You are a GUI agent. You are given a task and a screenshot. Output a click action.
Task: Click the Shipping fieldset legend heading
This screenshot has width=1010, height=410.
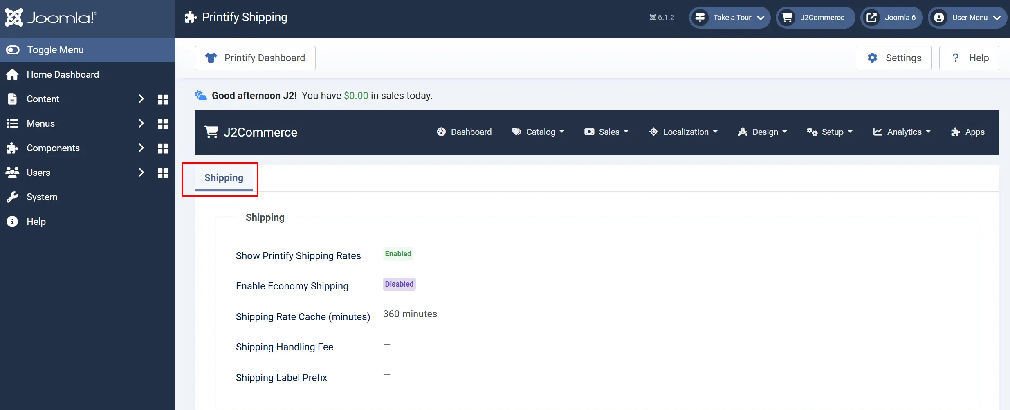(x=265, y=217)
